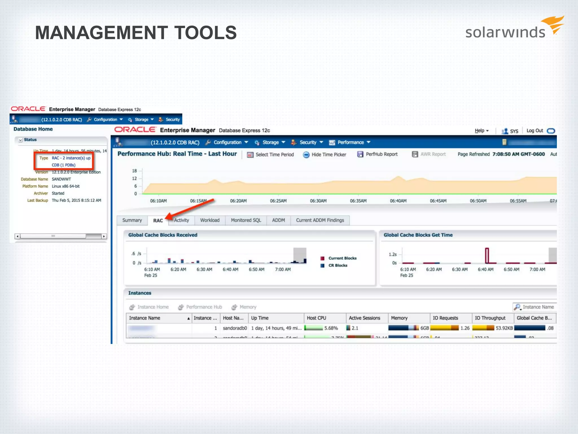Click the Storage gear icon in Performance Hub
The image size is (578, 434).
pyautogui.click(x=257, y=143)
